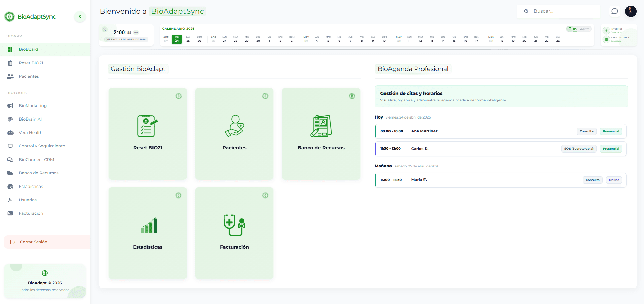Open BioConnect CRM via its chat icon
Viewport: 644px width, 304px height.
[10, 159]
